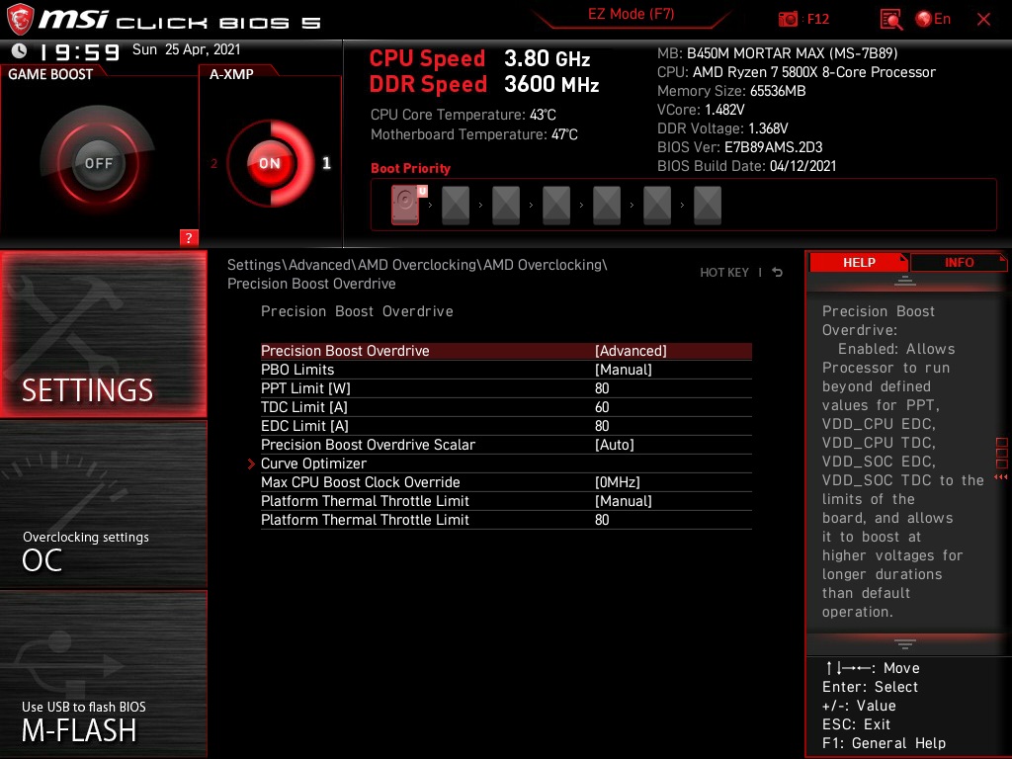Switch to the INFO tab

[x=959, y=262]
